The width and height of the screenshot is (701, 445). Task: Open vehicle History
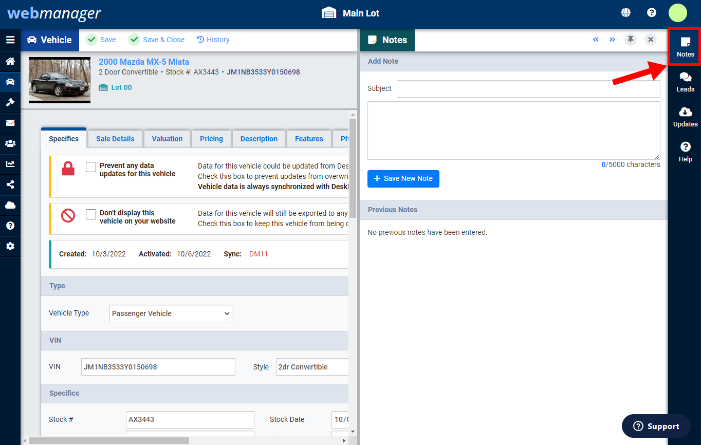pyautogui.click(x=213, y=40)
